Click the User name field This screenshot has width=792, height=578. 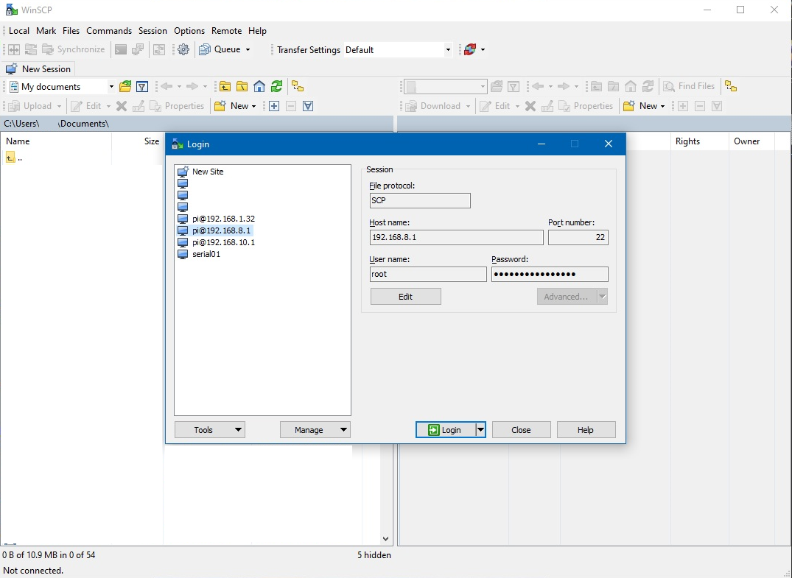[x=428, y=274]
